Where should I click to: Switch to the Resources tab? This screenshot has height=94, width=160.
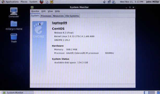[58, 16]
